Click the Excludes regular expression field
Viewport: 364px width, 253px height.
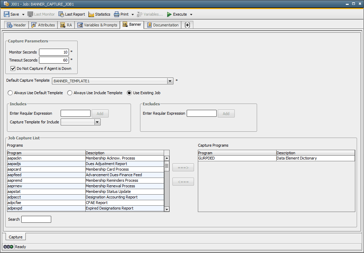201,113
